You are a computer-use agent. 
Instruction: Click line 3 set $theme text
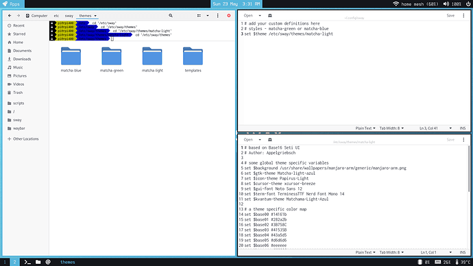pyautogui.click(x=289, y=34)
